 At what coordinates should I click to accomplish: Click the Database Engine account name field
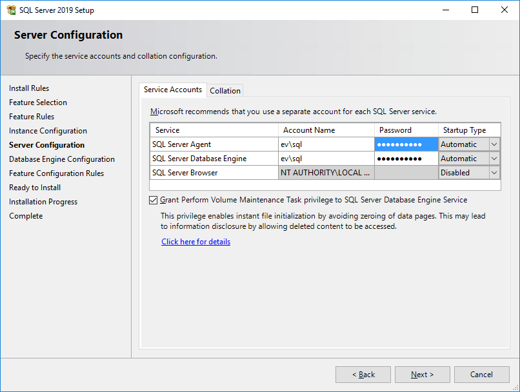[326, 158]
